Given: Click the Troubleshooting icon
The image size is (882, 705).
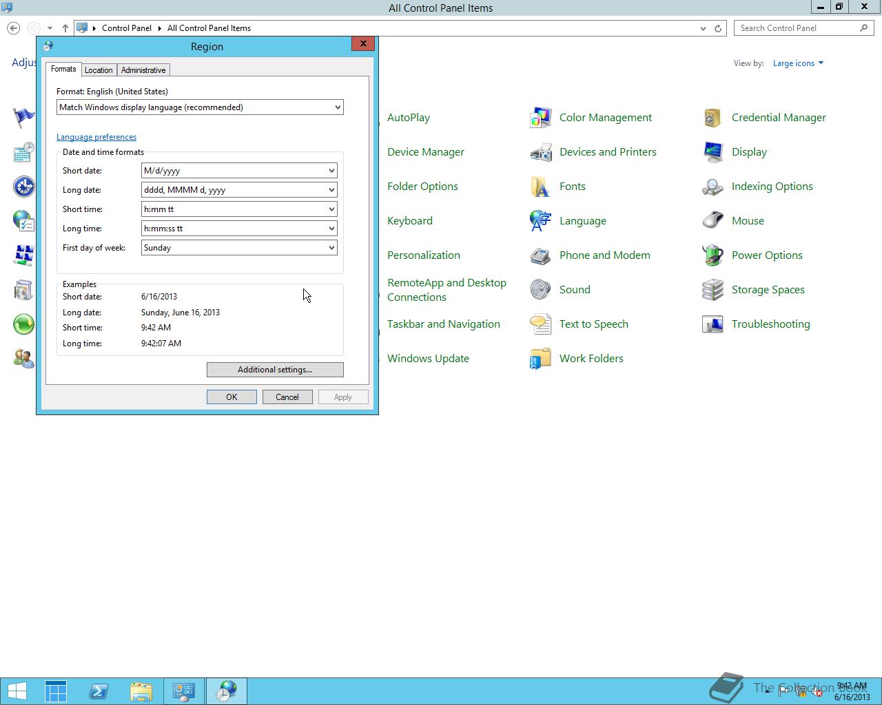Looking at the screenshot, I should (712, 324).
